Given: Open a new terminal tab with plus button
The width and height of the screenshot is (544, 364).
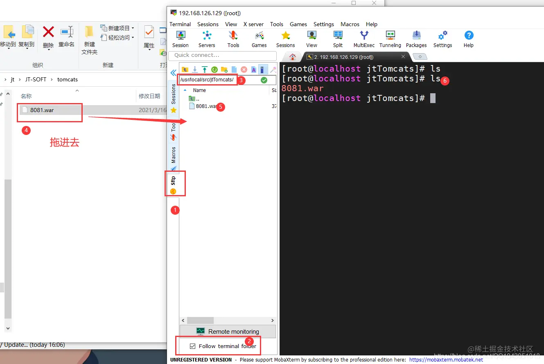Looking at the screenshot, I should point(420,57).
